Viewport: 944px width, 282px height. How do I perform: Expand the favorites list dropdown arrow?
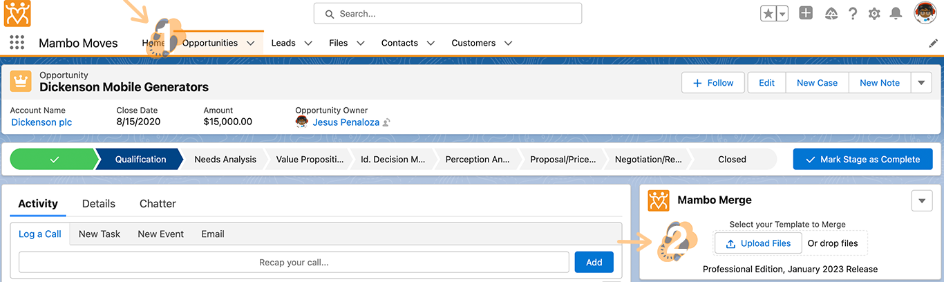click(782, 14)
